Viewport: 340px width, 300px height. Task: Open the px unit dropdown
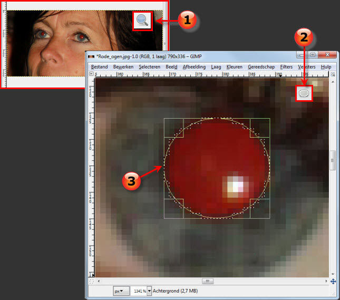point(121,291)
